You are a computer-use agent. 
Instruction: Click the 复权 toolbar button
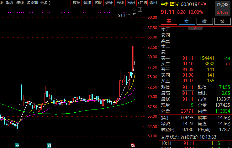(x=76, y=3)
